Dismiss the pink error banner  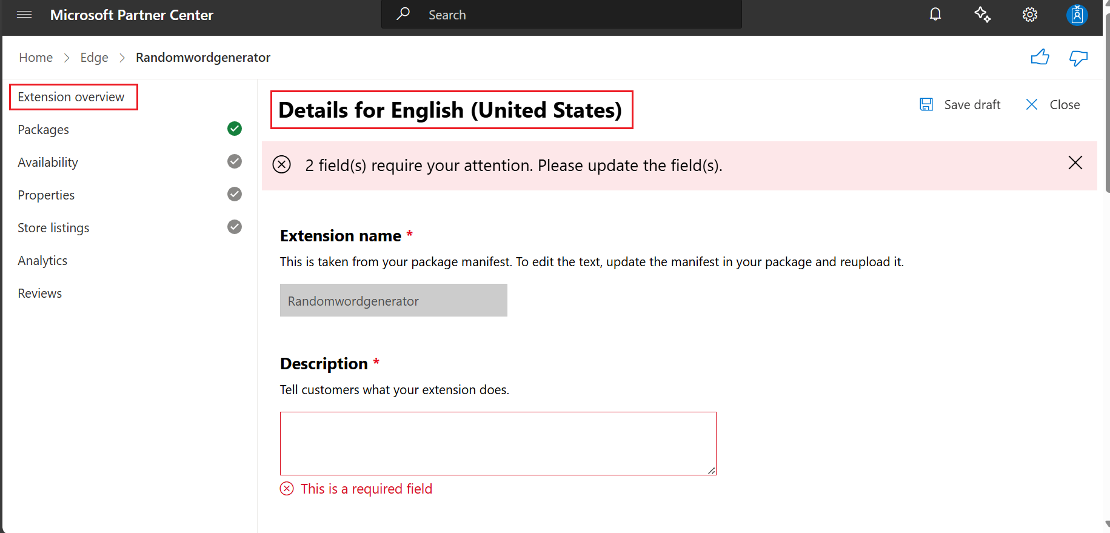[x=1075, y=163]
